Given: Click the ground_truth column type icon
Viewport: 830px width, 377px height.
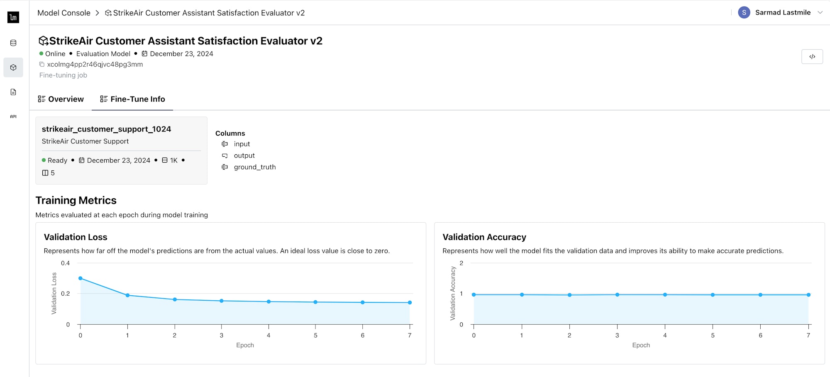Looking at the screenshot, I should click(x=225, y=167).
